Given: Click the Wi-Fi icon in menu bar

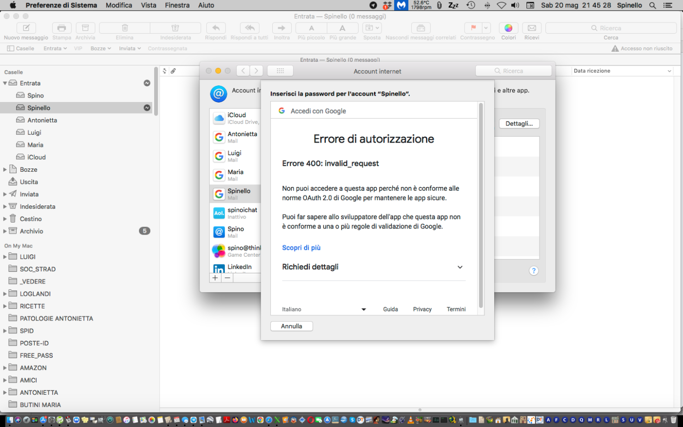Looking at the screenshot, I should (502, 5).
